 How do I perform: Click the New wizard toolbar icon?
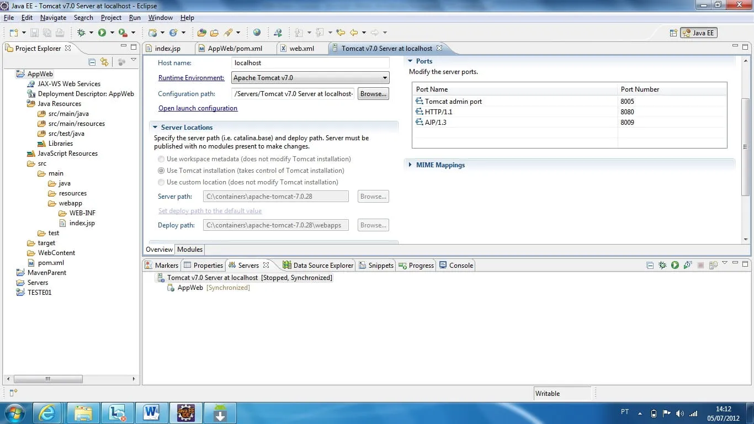pos(13,33)
